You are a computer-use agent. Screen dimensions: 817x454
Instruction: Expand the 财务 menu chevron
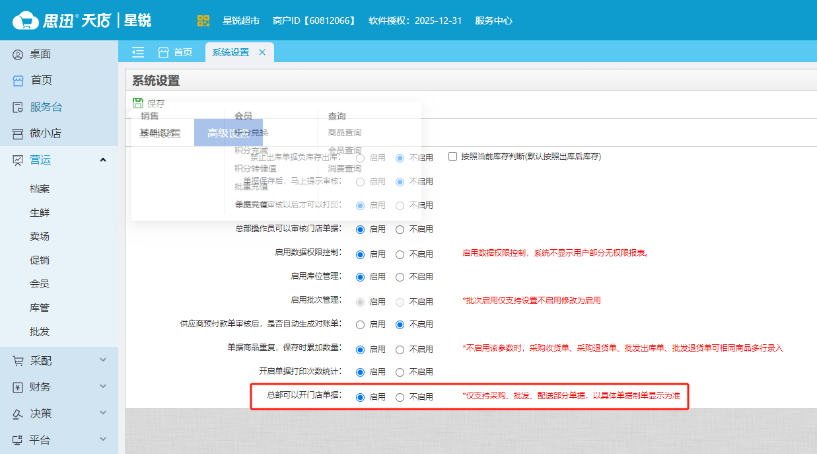pyautogui.click(x=102, y=387)
